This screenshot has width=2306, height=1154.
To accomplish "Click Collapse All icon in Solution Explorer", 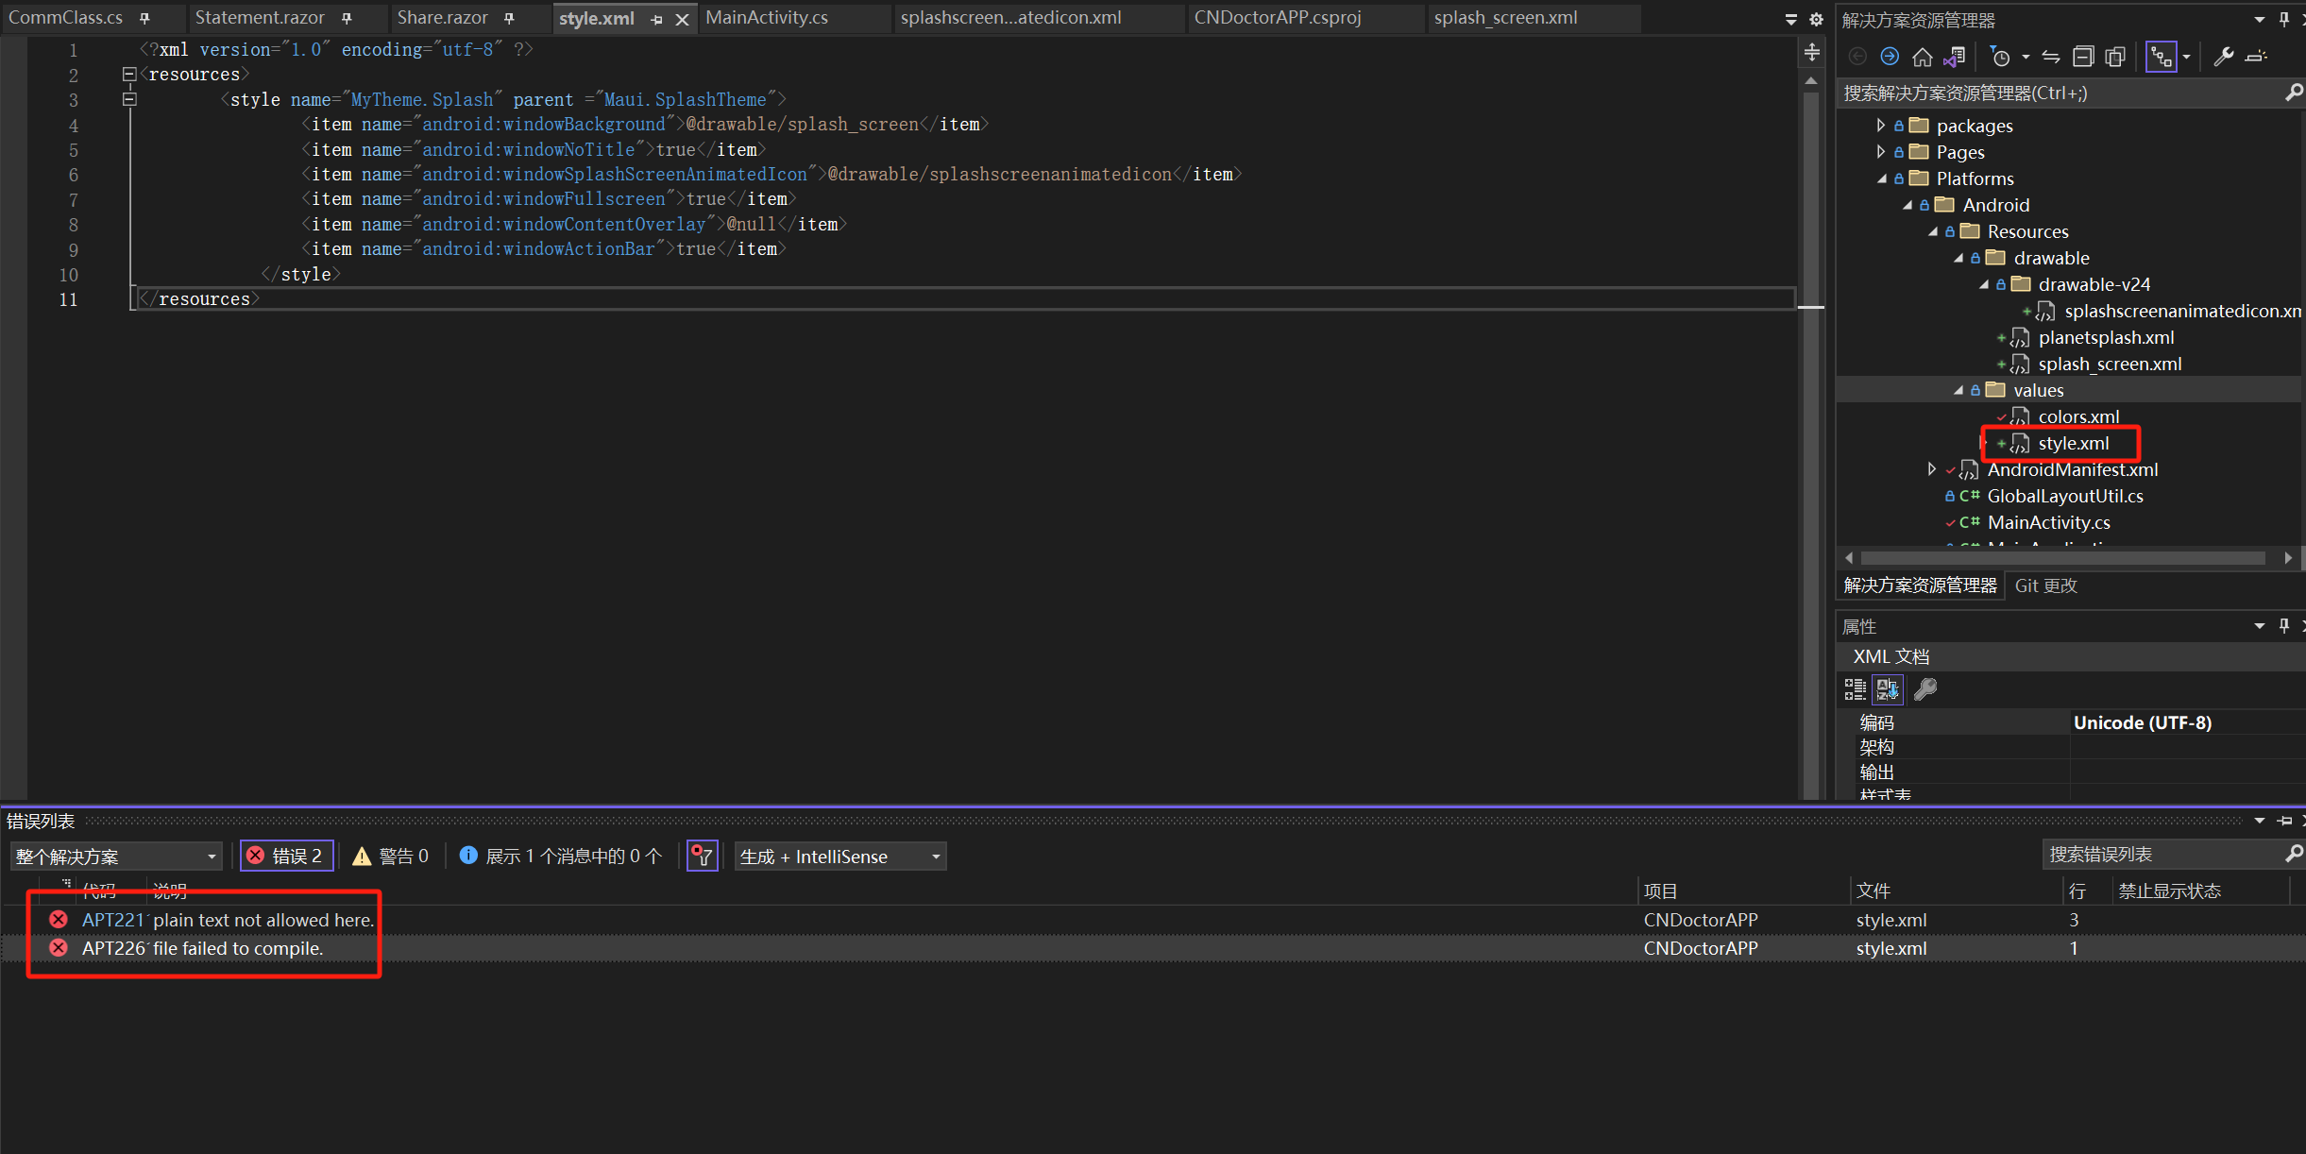I will point(2083,57).
